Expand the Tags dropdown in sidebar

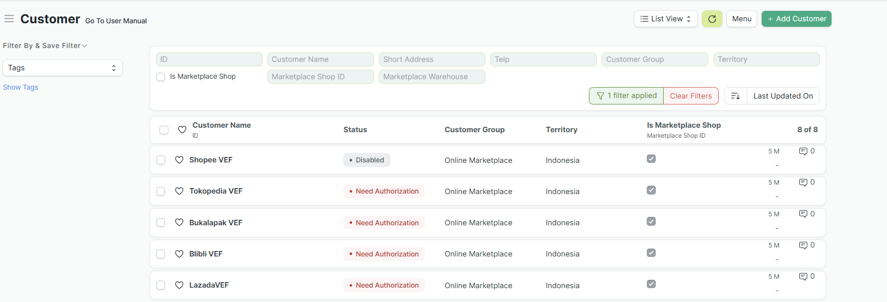[x=62, y=68]
